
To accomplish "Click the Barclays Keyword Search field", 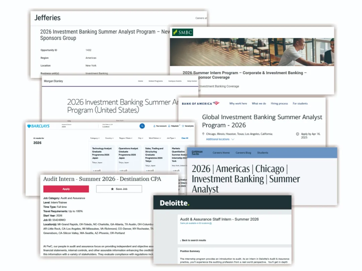I will (78, 126).
